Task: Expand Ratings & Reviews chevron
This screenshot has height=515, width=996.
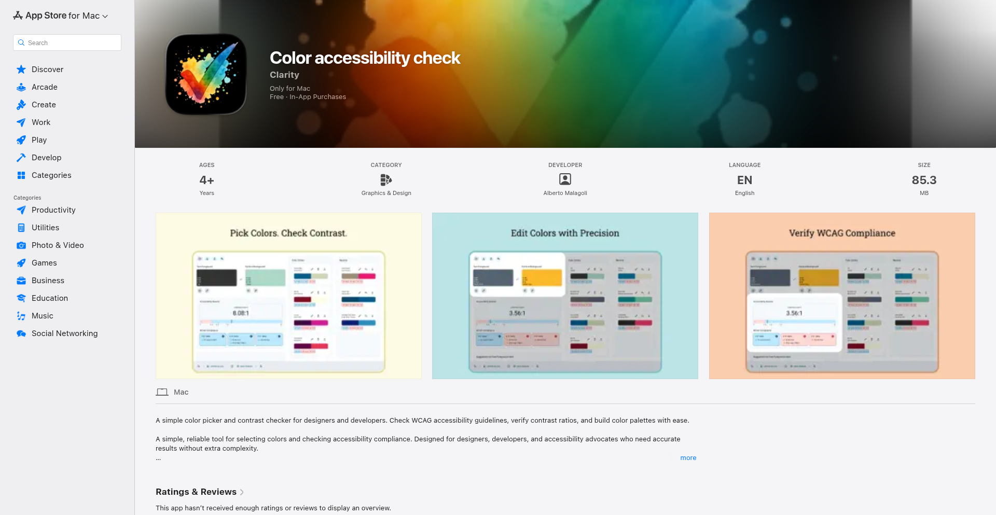Action: click(242, 492)
